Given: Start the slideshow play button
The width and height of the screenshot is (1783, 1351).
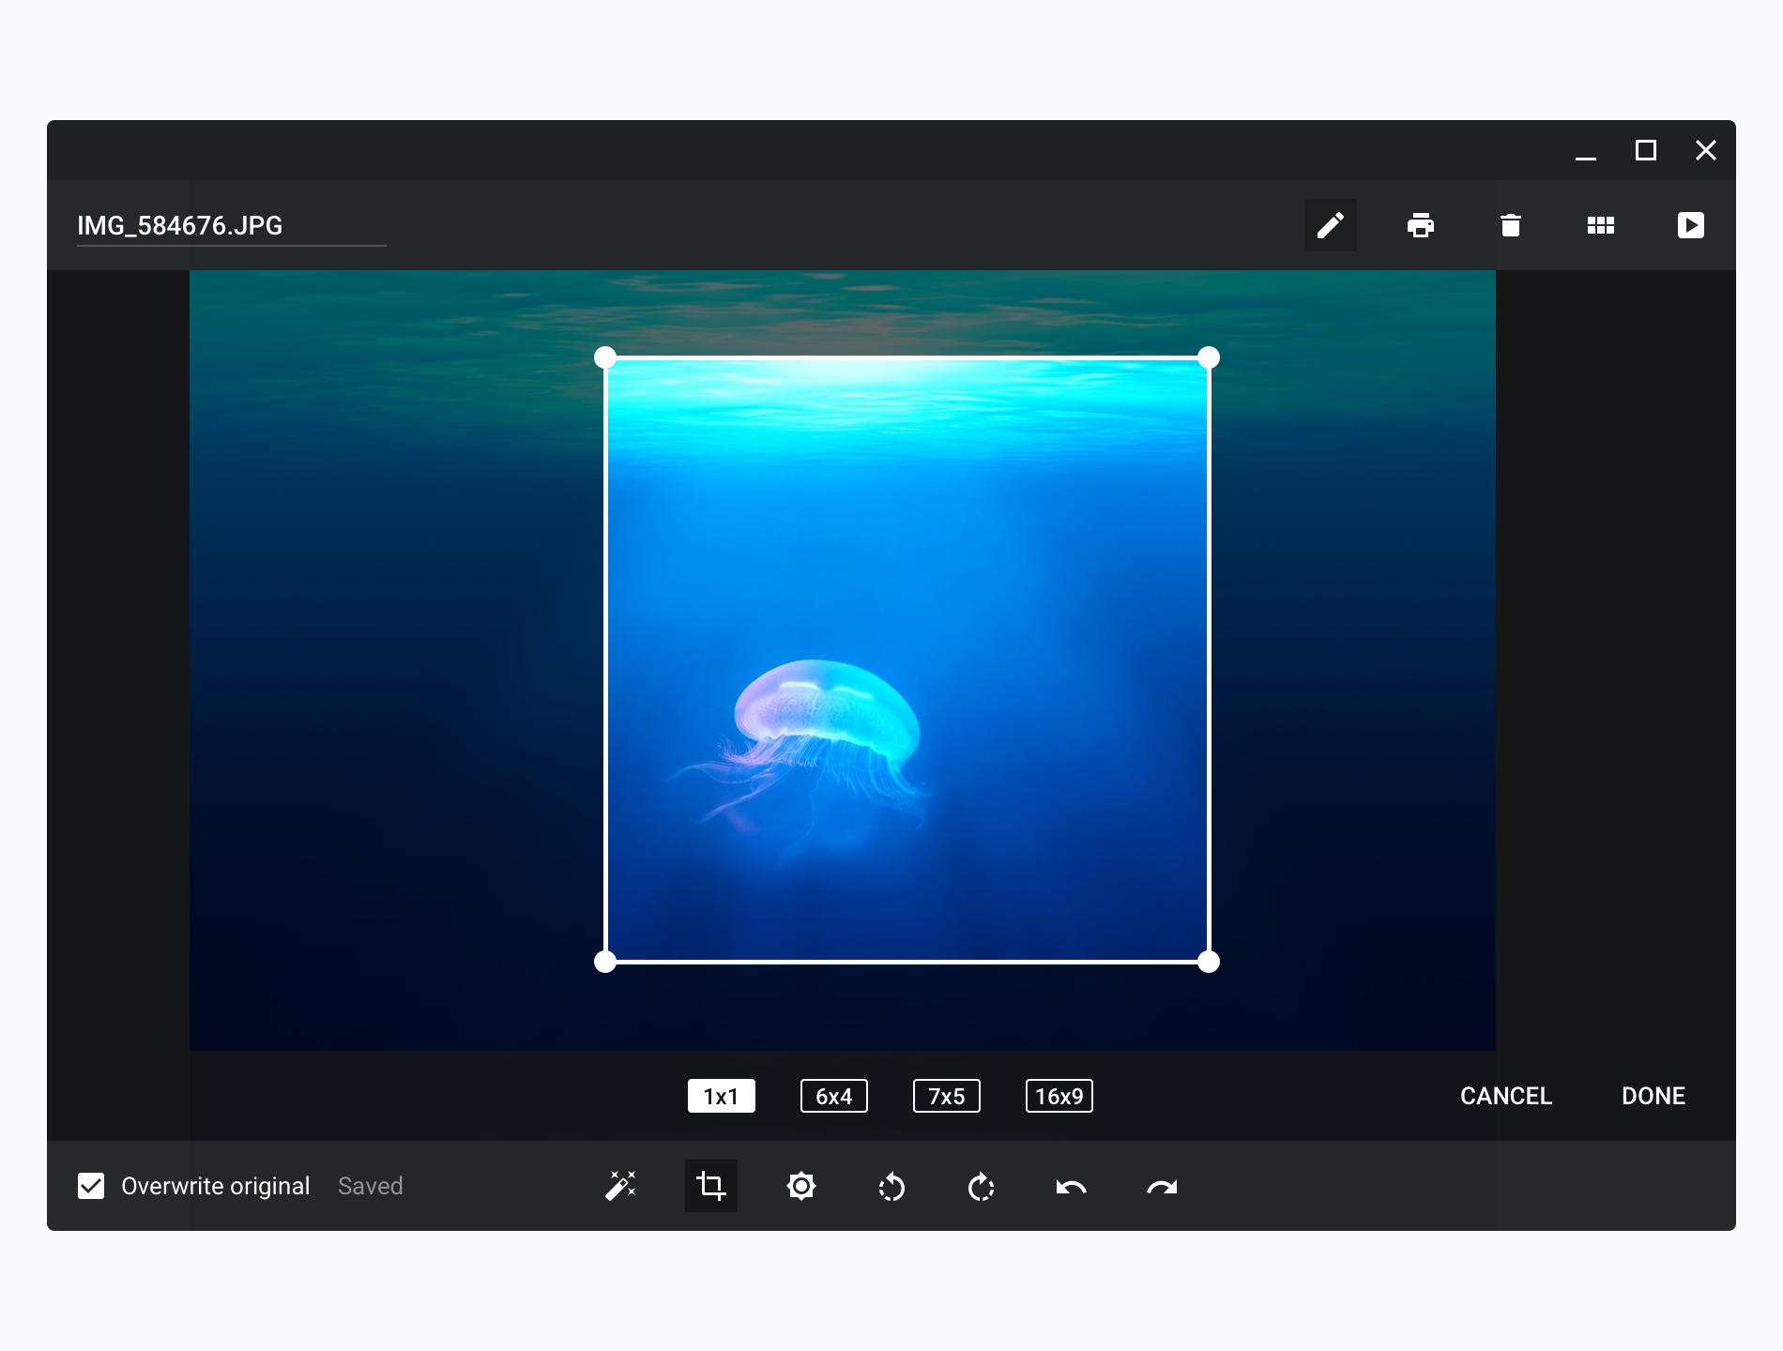Looking at the screenshot, I should tap(1690, 225).
